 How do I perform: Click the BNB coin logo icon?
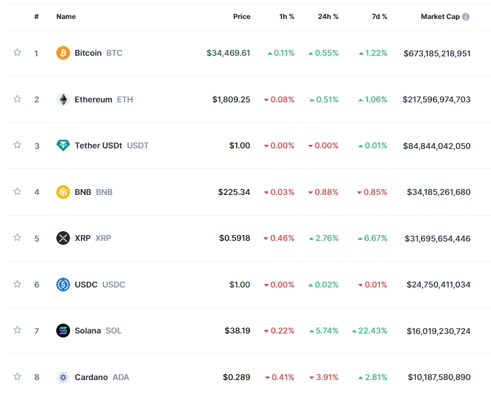63,192
